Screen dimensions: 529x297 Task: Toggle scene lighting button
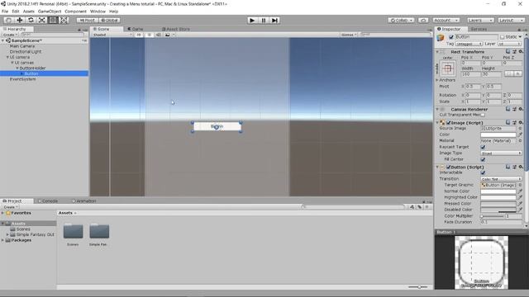click(x=149, y=35)
